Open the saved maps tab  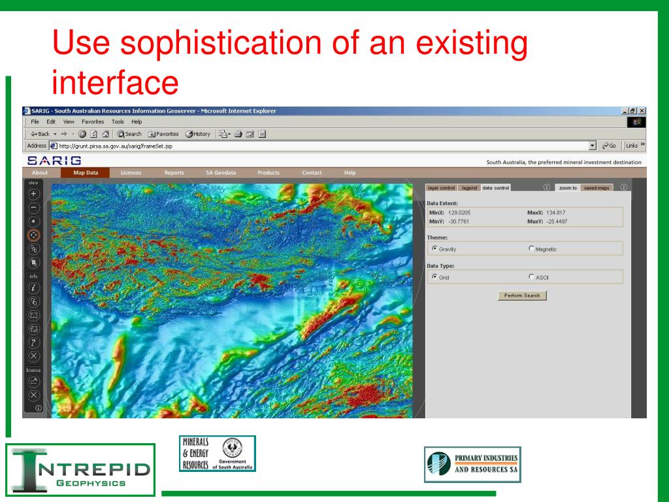[596, 188]
